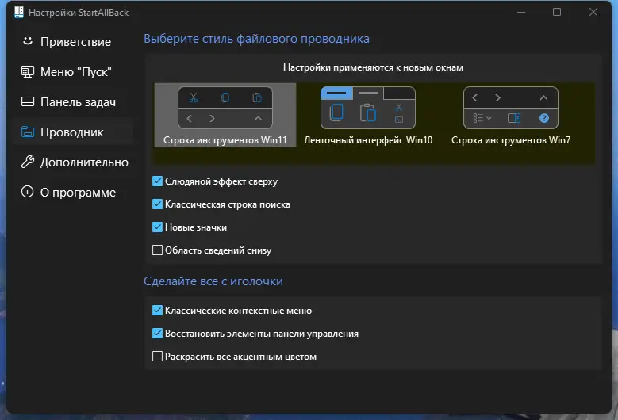Viewport: 618px width, 420px height.
Task: Select the Проводник sidebar item
Action: (72, 132)
